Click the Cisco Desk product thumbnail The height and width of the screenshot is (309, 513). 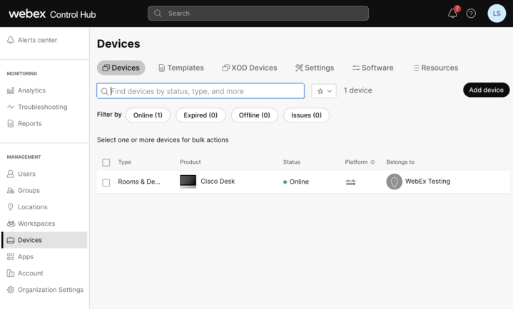(x=188, y=182)
